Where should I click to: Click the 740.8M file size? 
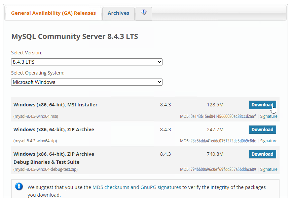pyautogui.click(x=215, y=154)
